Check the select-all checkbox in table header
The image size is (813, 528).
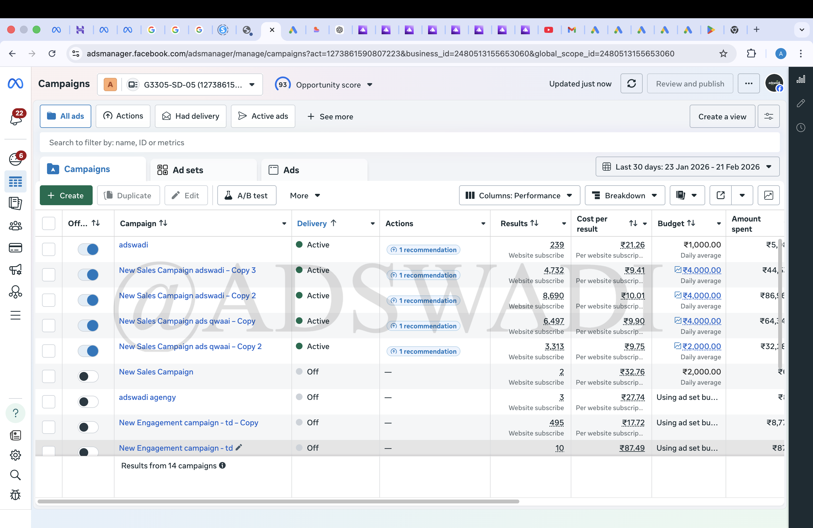(49, 223)
